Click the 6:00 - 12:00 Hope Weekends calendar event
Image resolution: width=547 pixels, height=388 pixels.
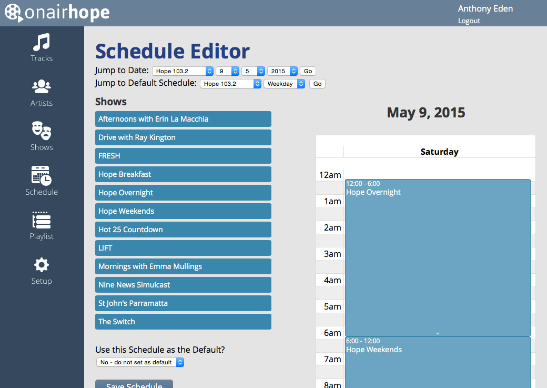pyautogui.click(x=438, y=362)
